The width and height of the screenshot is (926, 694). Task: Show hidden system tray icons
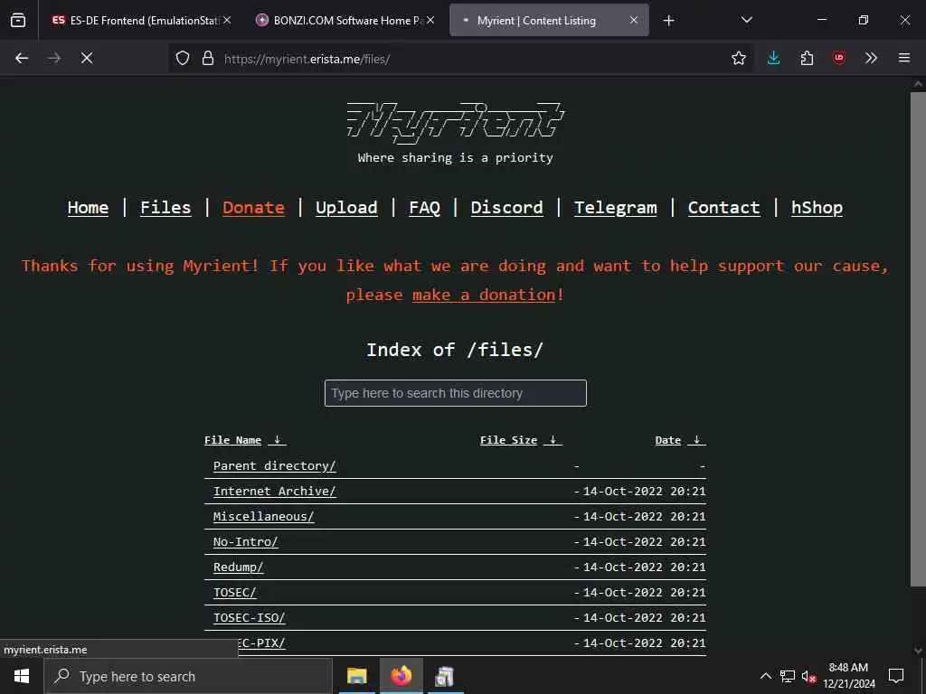(x=765, y=676)
